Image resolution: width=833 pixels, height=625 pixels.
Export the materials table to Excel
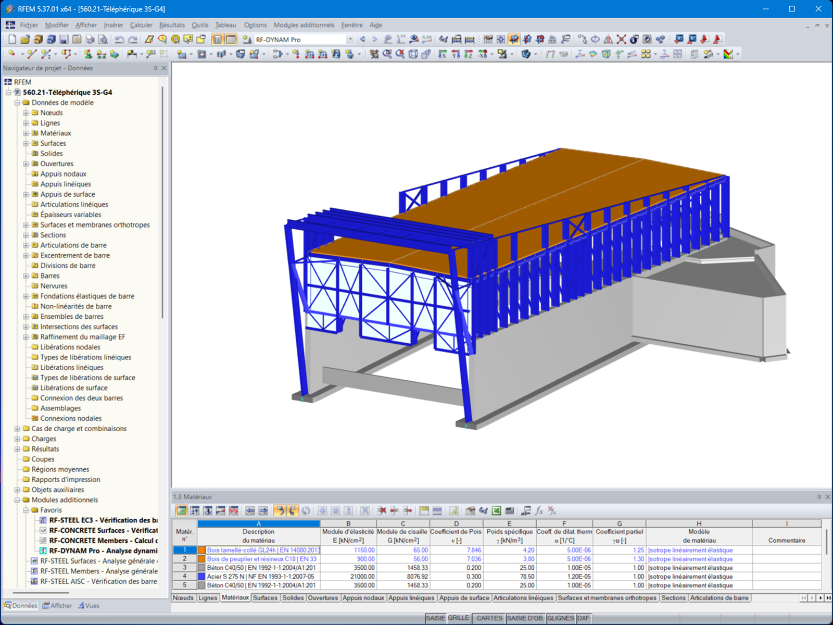(x=495, y=510)
